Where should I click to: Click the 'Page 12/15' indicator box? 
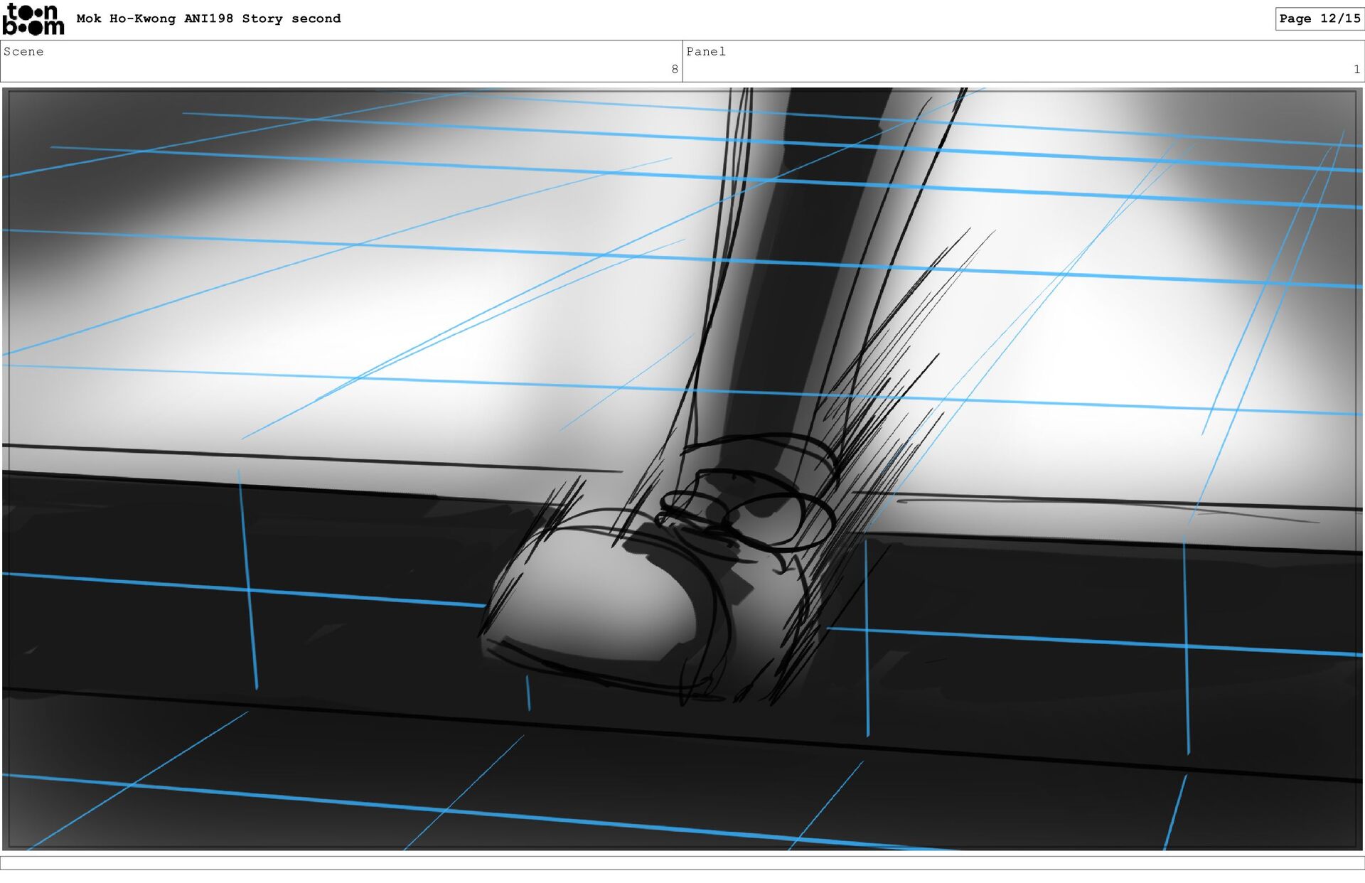[x=1319, y=18]
